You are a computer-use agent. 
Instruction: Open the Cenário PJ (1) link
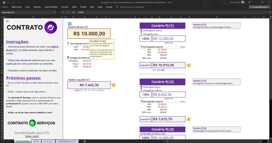coord(200,24)
